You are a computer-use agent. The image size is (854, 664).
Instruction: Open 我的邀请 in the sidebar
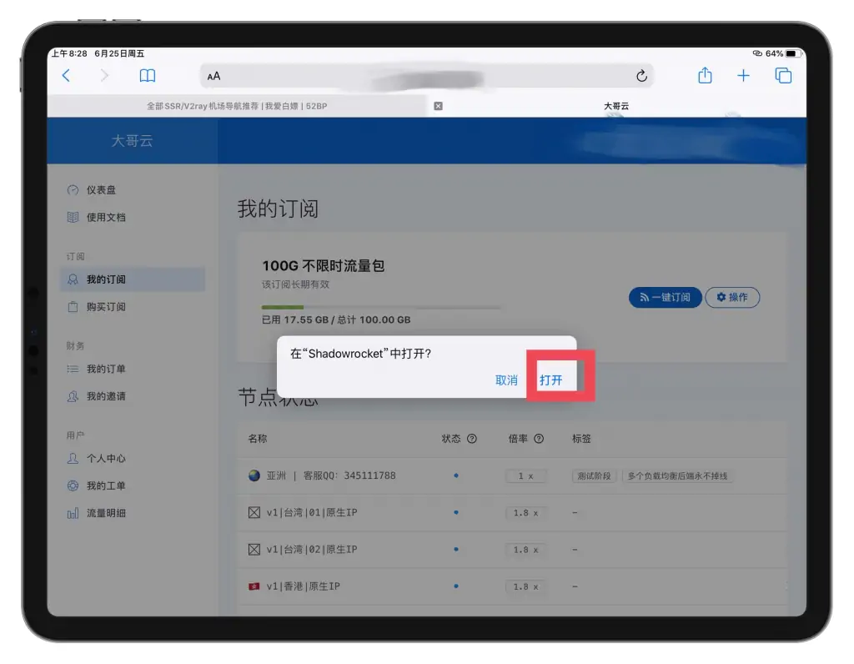click(133, 396)
